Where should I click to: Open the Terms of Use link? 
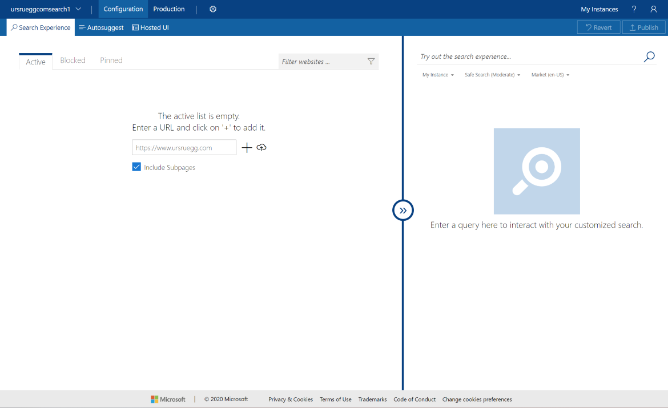pyautogui.click(x=336, y=399)
